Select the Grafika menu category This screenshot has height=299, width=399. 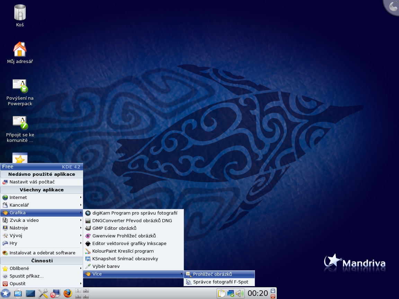pyautogui.click(x=42, y=212)
